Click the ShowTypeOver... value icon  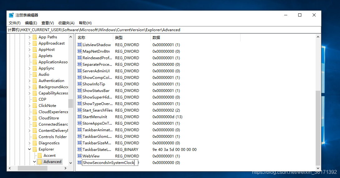pyautogui.click(x=79, y=103)
